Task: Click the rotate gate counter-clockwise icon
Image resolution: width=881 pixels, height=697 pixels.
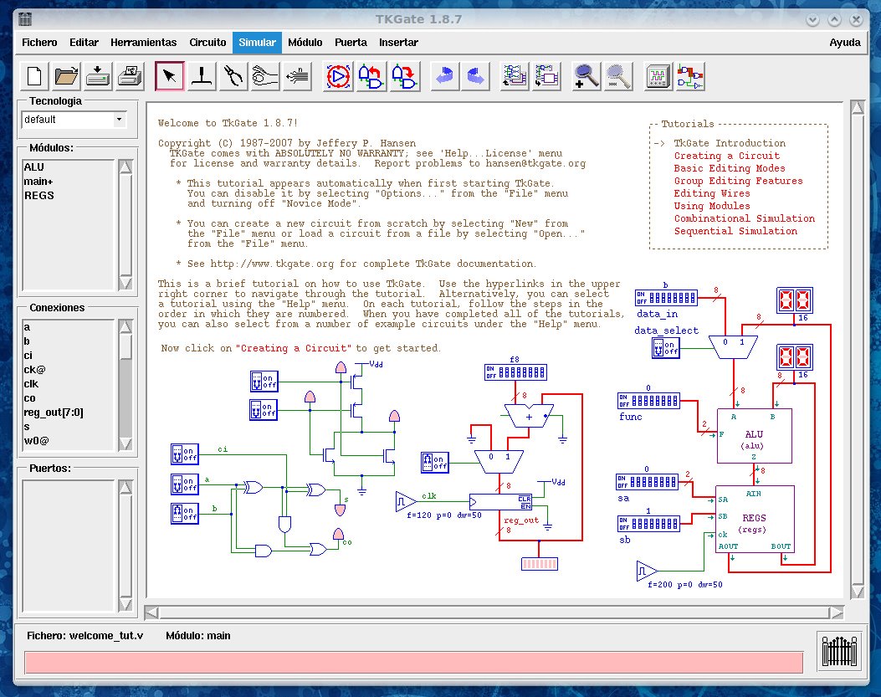Action: coord(371,76)
